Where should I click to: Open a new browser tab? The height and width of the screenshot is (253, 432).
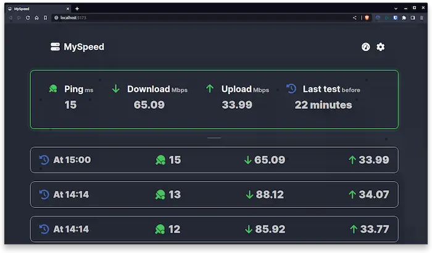click(x=77, y=8)
